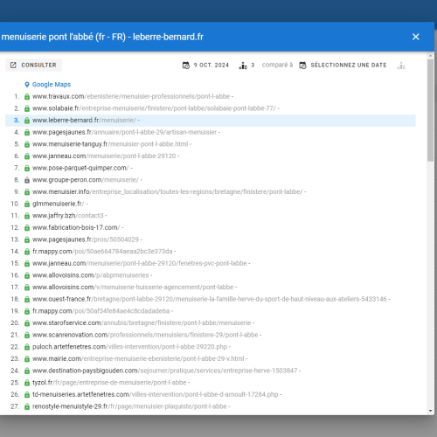This screenshot has height=437, width=437.
Task: Open glmmenuiserie.fr result
Action: (x=59, y=204)
